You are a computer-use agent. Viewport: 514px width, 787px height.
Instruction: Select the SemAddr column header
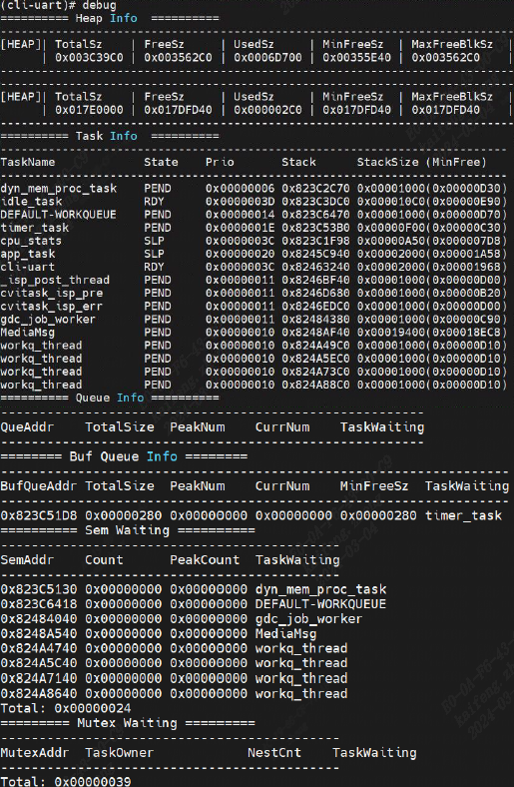click(28, 559)
